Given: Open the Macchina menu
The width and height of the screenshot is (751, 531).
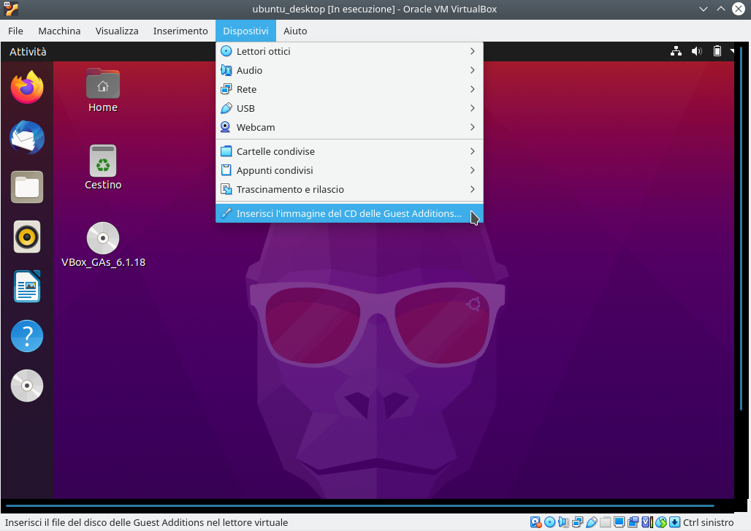Looking at the screenshot, I should [59, 31].
